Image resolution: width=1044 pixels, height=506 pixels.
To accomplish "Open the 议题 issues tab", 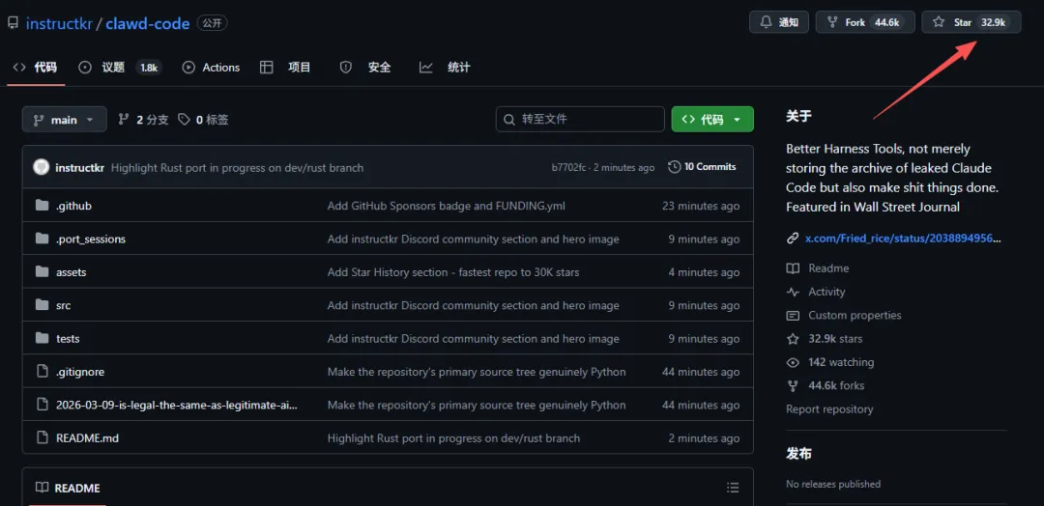I will point(113,68).
